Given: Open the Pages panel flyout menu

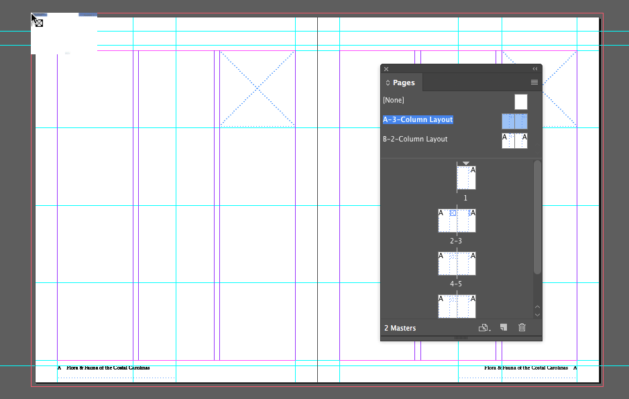Looking at the screenshot, I should [534, 82].
